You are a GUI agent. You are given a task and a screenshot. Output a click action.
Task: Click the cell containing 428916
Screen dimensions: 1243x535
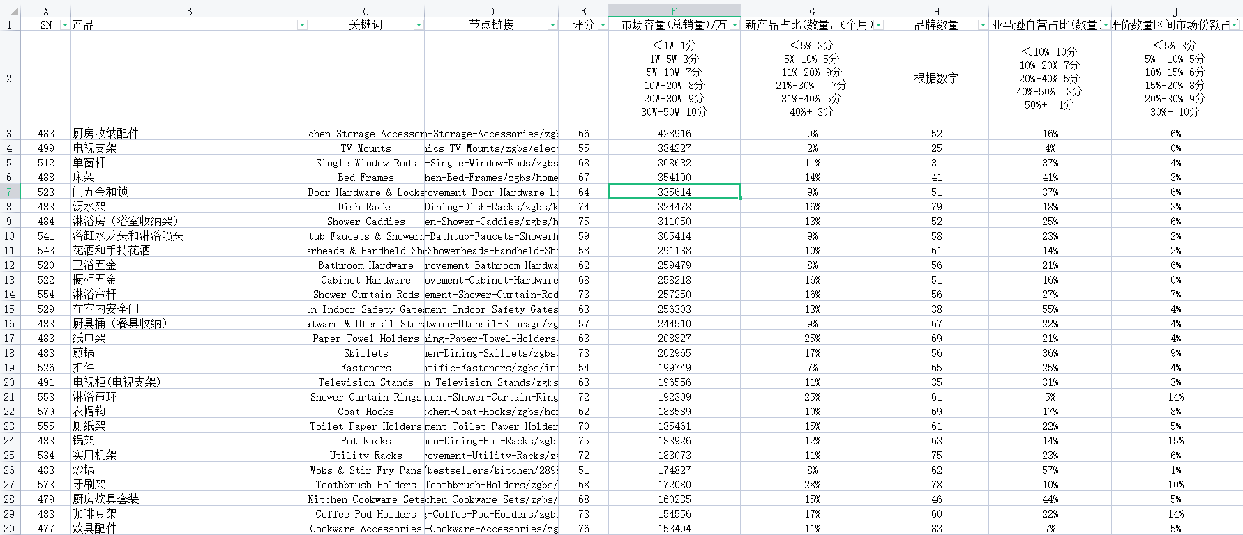674,134
